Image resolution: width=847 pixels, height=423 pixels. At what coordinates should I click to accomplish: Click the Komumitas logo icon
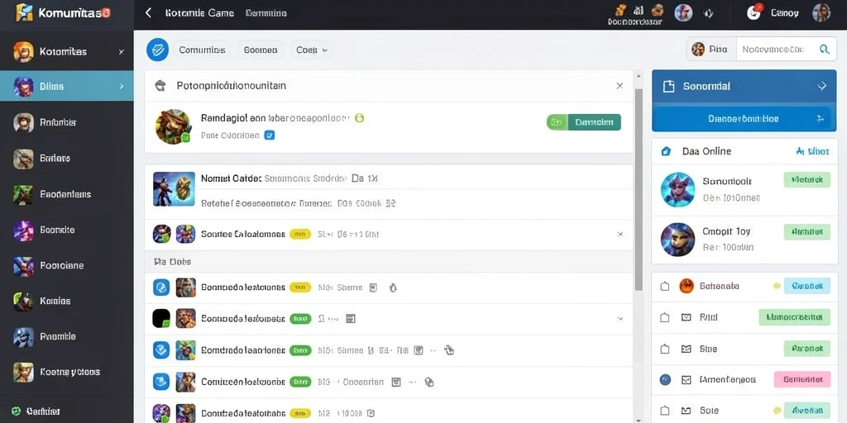click(x=25, y=13)
